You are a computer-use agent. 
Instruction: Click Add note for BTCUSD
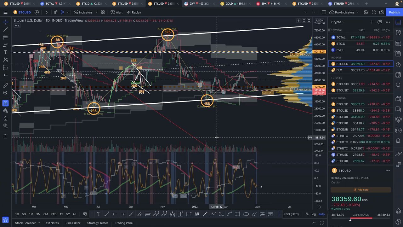point(361,190)
